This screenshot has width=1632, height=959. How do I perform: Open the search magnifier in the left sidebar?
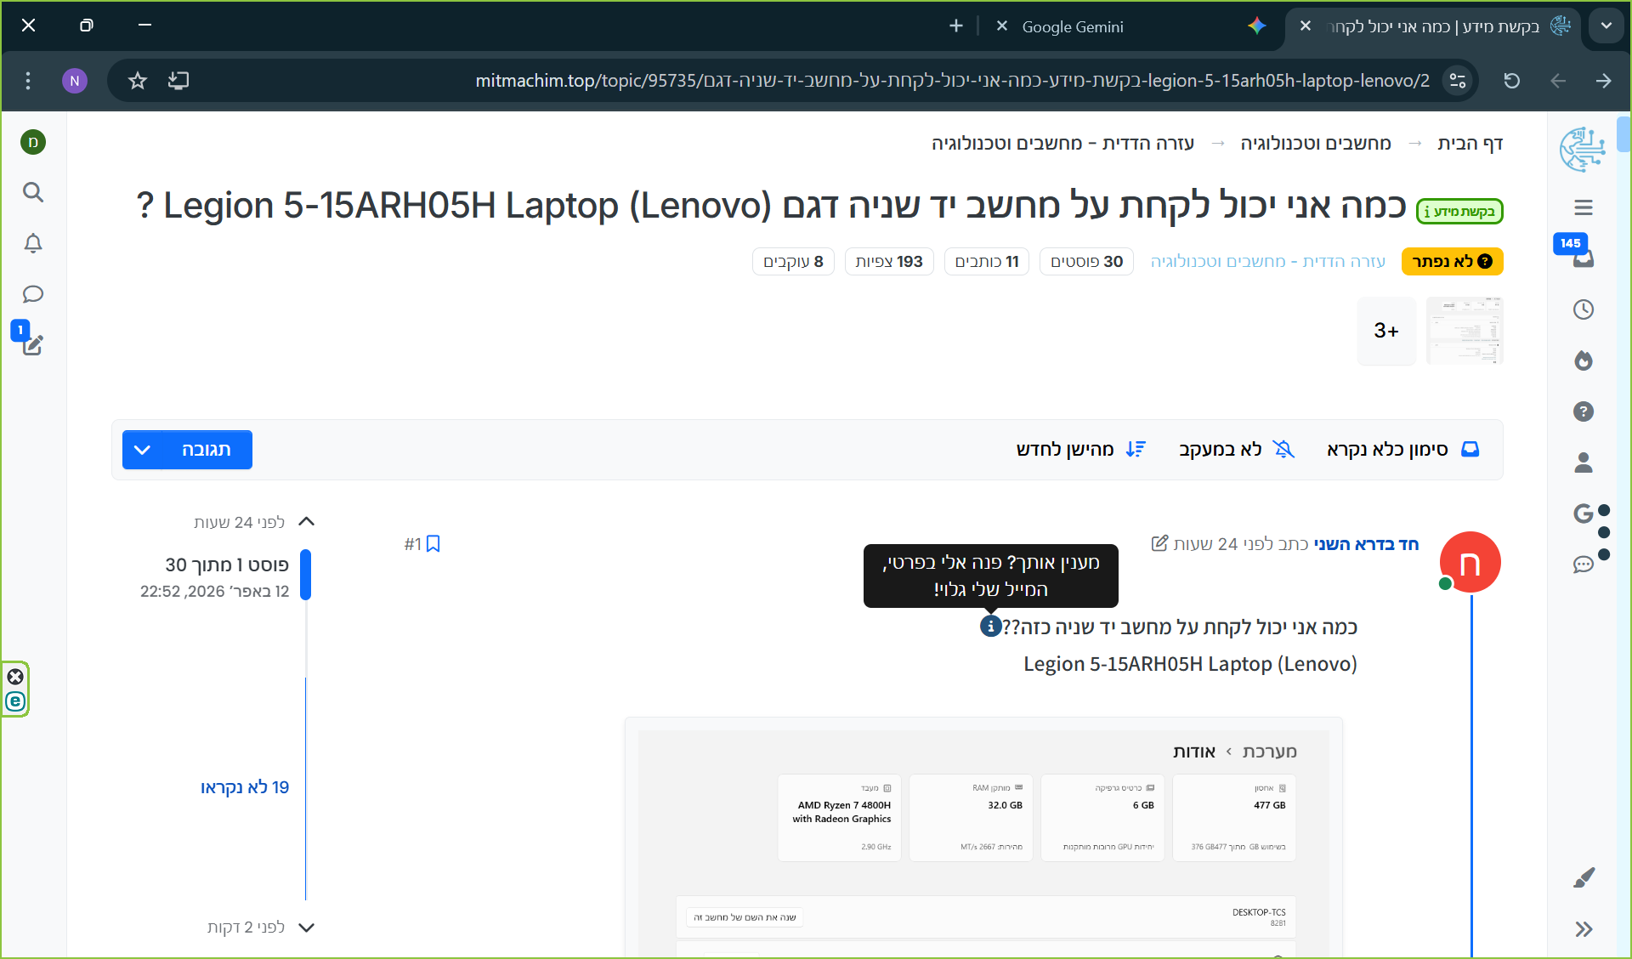pos(33,192)
